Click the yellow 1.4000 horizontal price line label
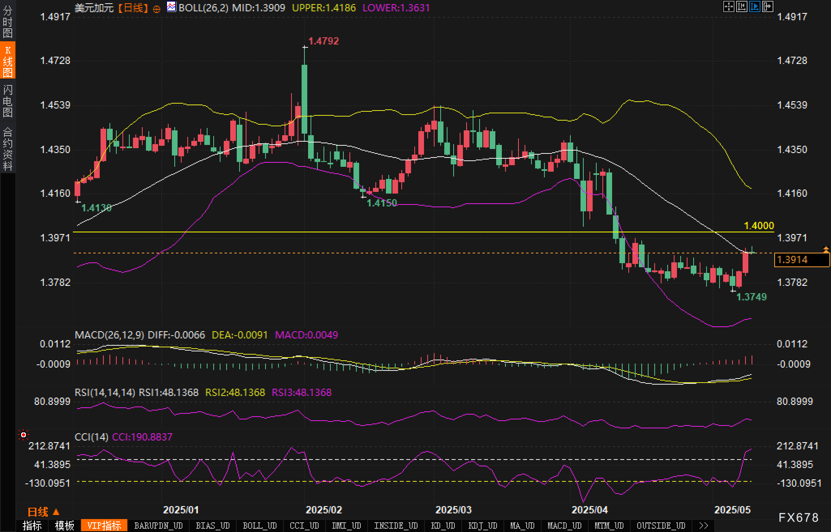 (x=759, y=226)
